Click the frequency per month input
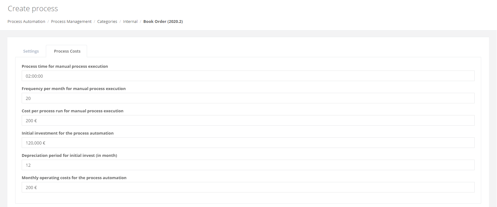Viewport: 497px width, 207px height. coord(248,98)
